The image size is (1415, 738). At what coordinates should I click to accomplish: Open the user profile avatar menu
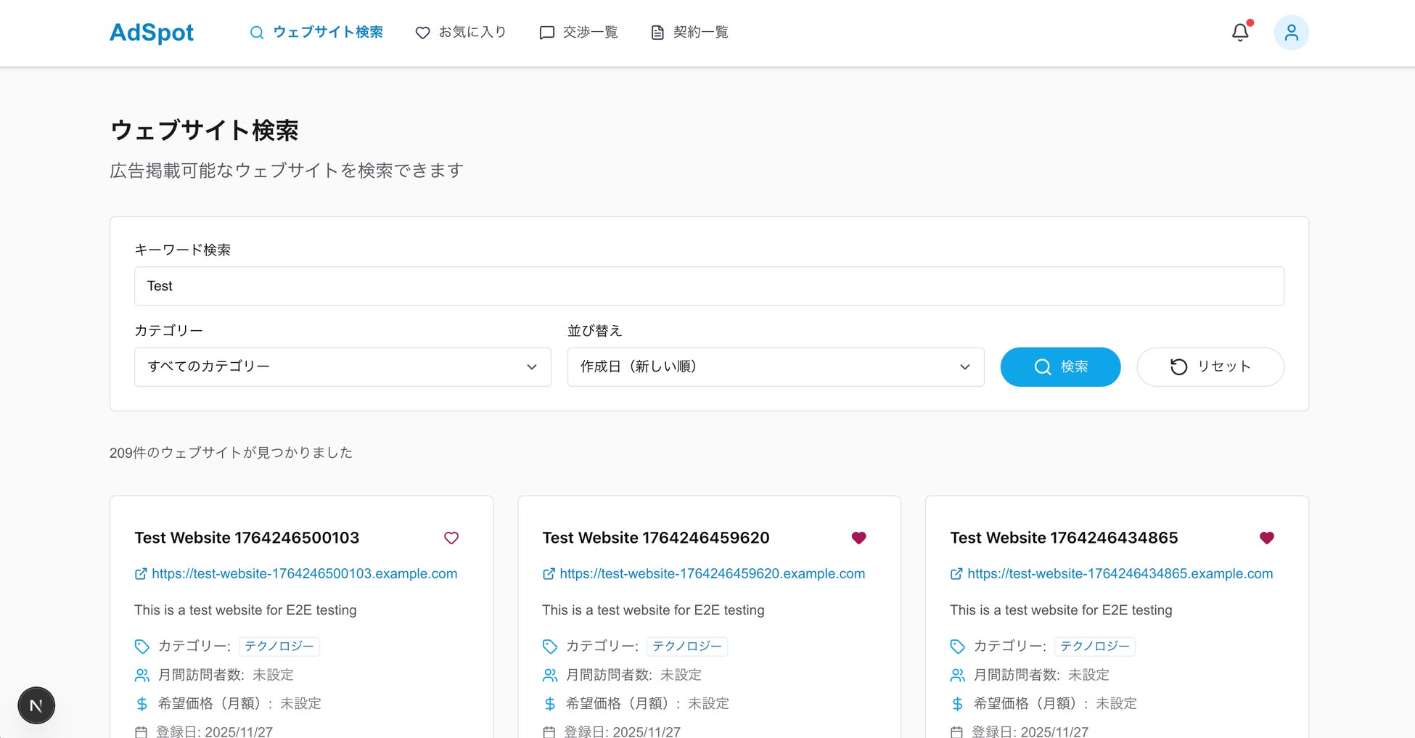pos(1291,33)
